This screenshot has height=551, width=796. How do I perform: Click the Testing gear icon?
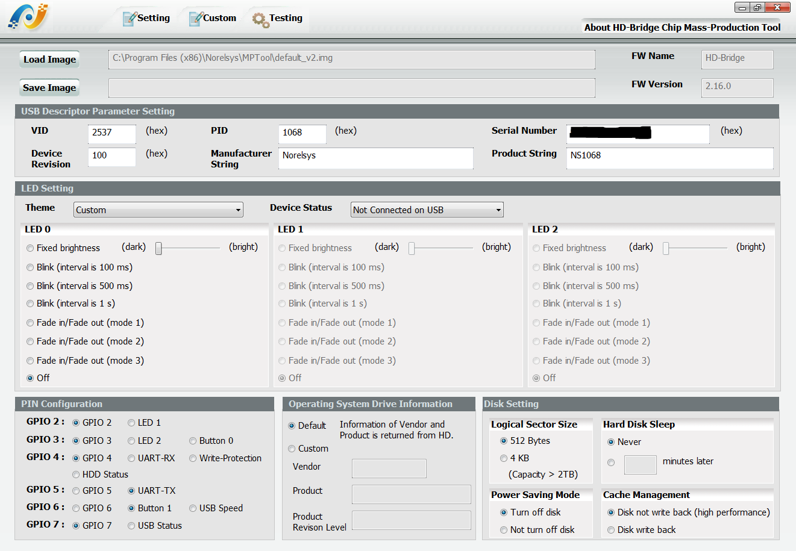coord(260,20)
